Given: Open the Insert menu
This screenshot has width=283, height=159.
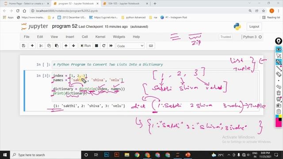Looking at the screenshot, I should (70, 37).
